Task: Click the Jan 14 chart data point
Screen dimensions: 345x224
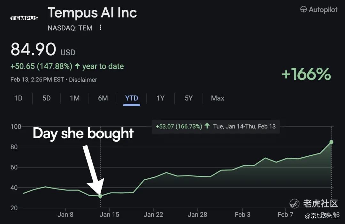Action: pos(100,196)
